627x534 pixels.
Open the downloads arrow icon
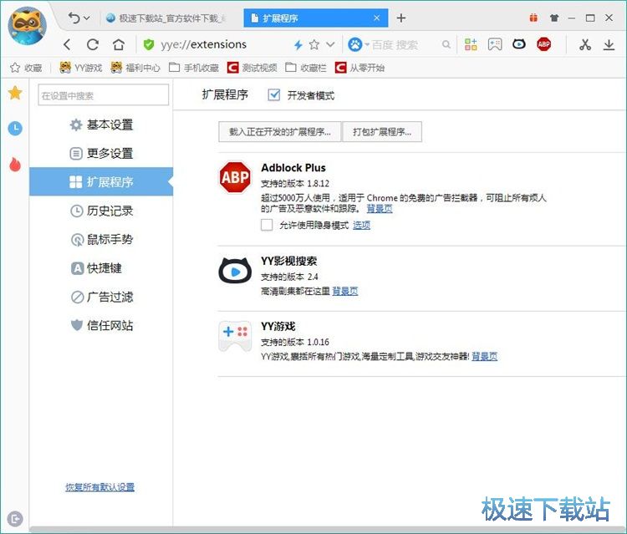click(x=609, y=44)
